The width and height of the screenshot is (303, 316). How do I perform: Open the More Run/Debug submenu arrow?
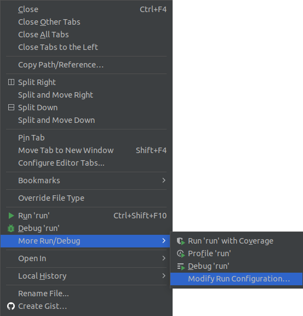tap(164, 241)
